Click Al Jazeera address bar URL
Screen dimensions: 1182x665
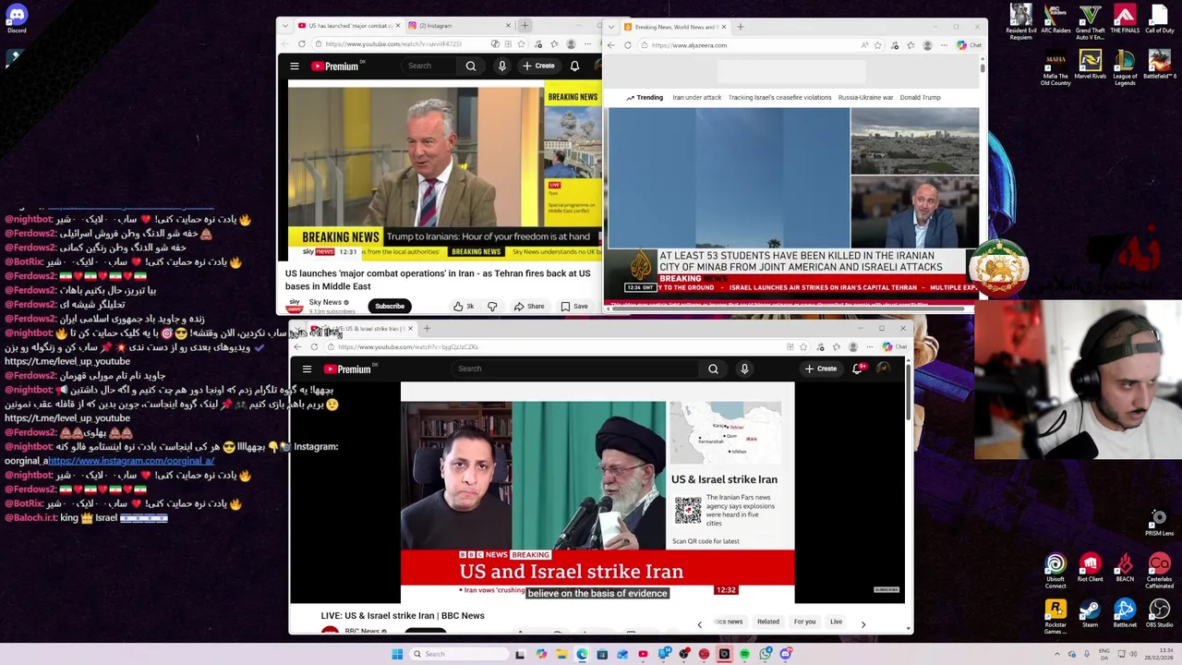coord(689,45)
